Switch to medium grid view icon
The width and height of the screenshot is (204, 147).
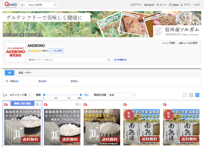pyautogui.click(x=191, y=95)
